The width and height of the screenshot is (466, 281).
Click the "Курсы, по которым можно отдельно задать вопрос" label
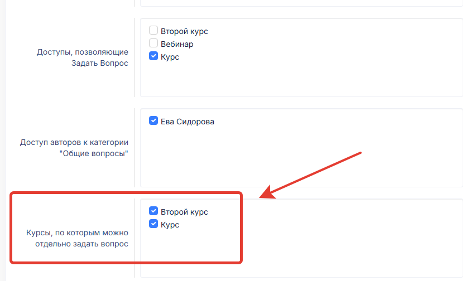click(77, 238)
